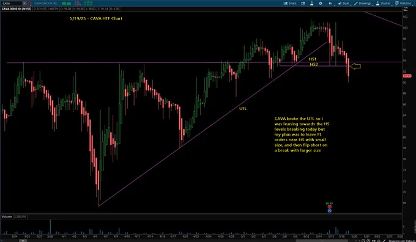Image resolution: width=416 pixels, height=242 pixels.
Task: Click the red earnings event marker
Action: click(330, 207)
